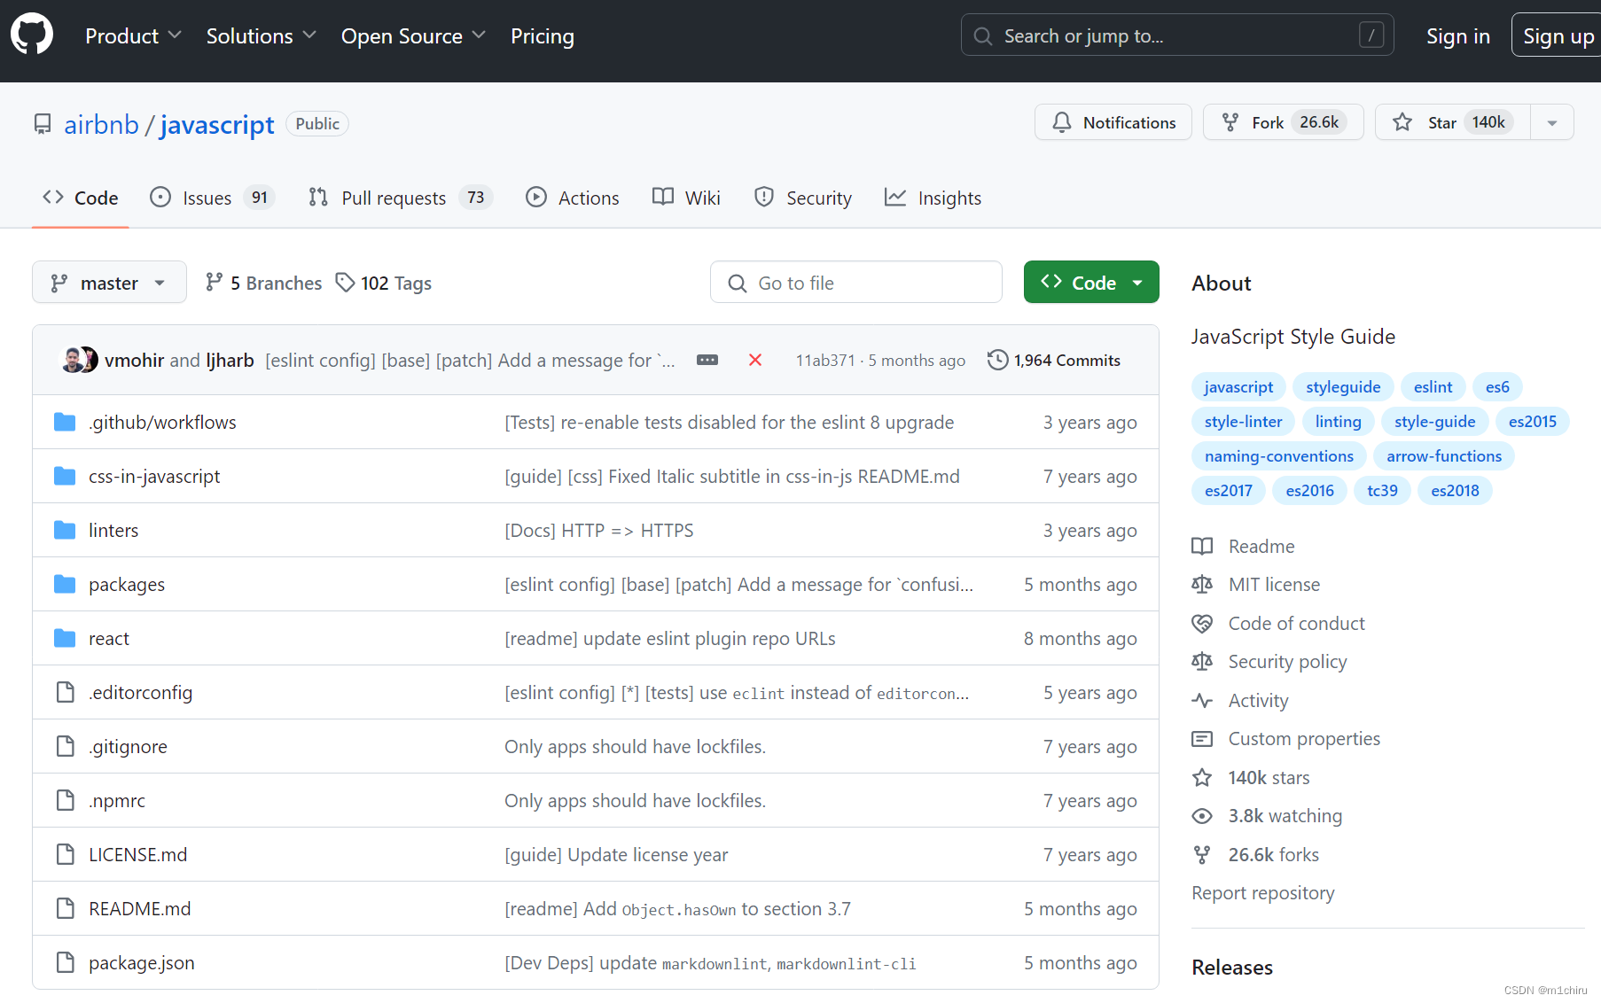Click the failed status X icon
Viewport: 1601px width, 1003px height.
pyautogui.click(x=755, y=360)
